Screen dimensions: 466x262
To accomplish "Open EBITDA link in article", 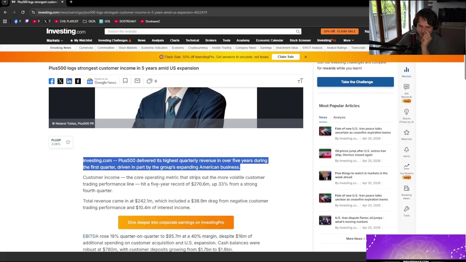I will [91, 236].
